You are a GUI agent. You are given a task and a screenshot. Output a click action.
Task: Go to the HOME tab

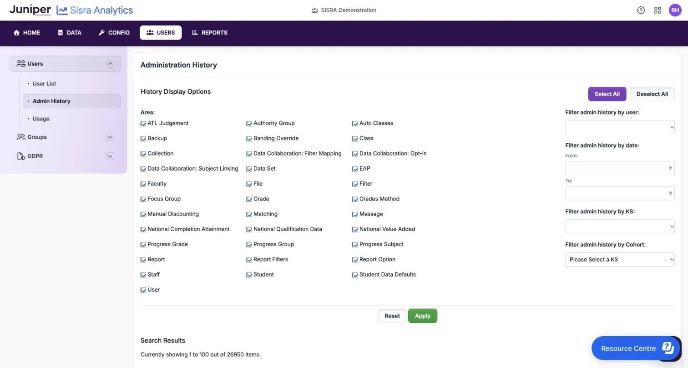point(27,33)
